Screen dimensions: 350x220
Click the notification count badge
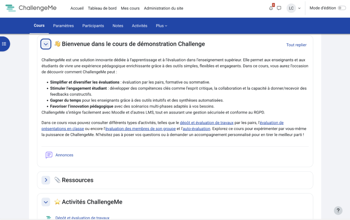click(273, 5)
